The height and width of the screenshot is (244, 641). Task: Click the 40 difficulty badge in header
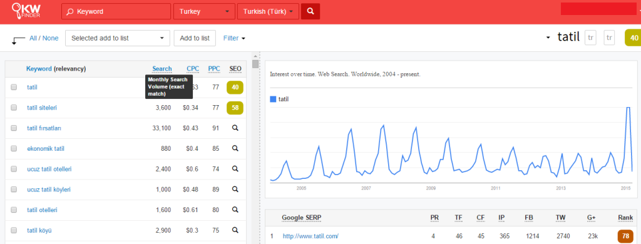click(x=633, y=38)
